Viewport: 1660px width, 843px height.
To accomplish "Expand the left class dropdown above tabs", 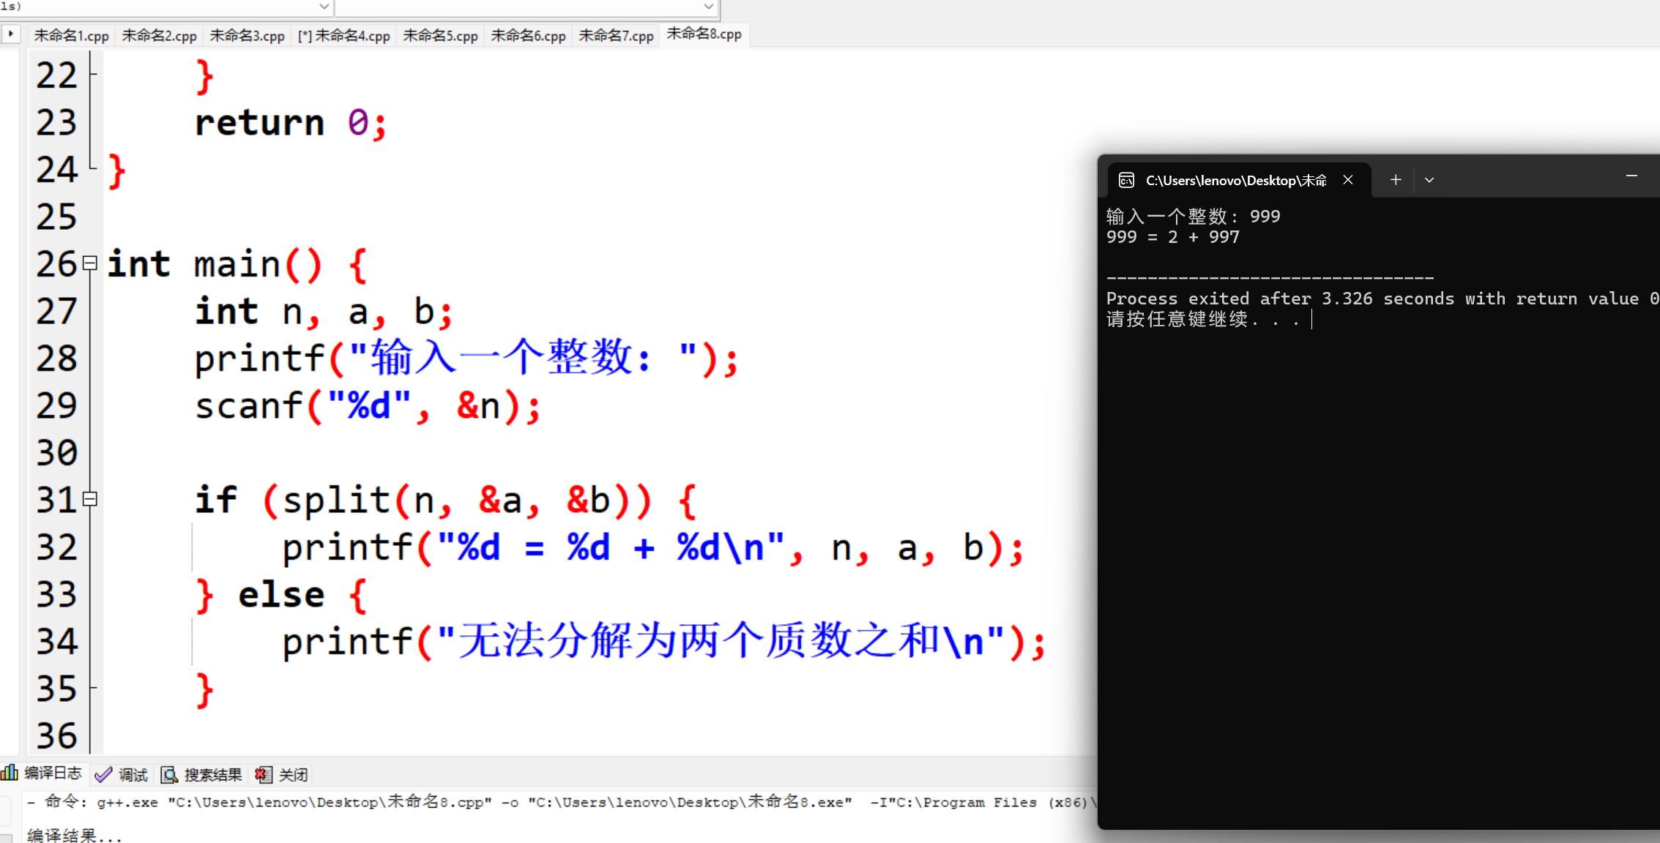I will click(x=324, y=7).
